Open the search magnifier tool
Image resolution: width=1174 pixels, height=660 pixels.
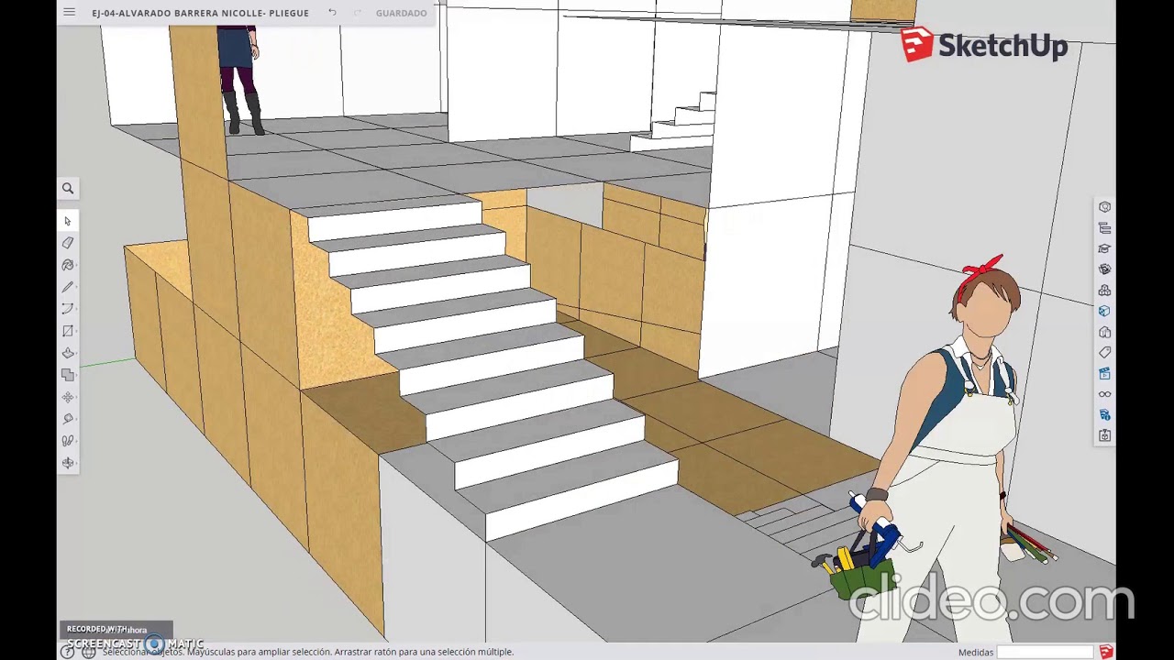click(68, 188)
